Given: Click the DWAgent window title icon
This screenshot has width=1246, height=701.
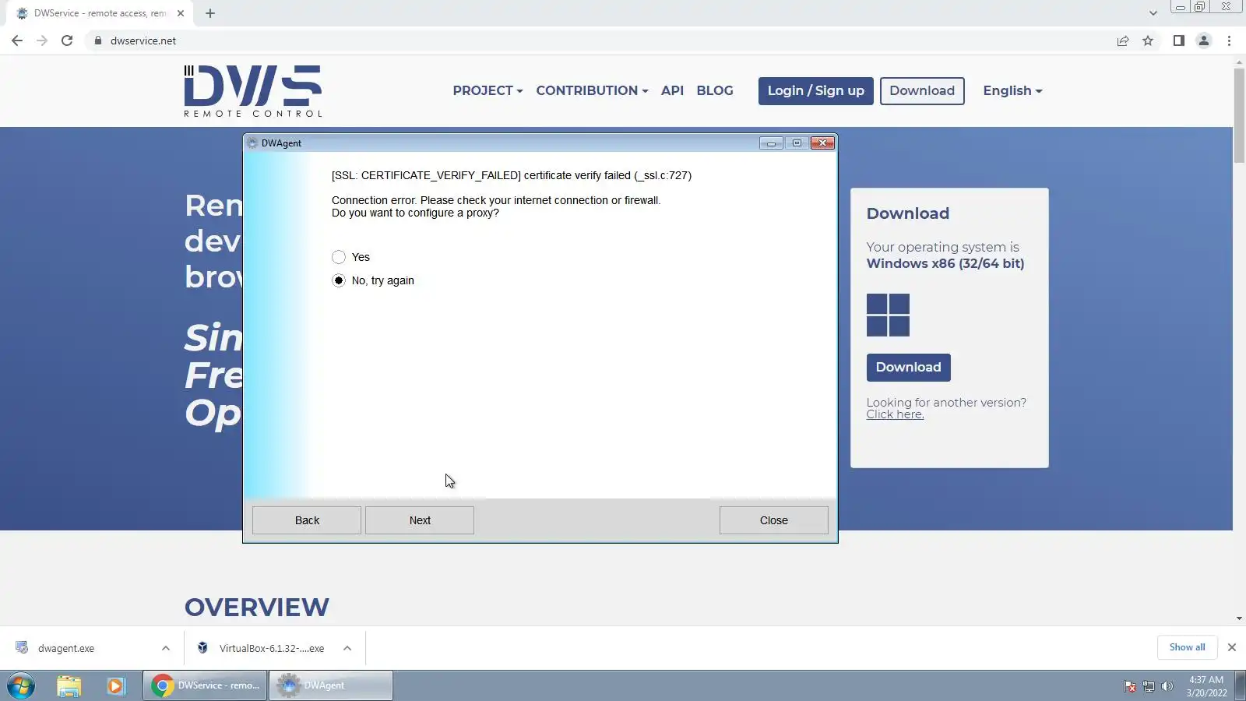Looking at the screenshot, I should pos(252,143).
